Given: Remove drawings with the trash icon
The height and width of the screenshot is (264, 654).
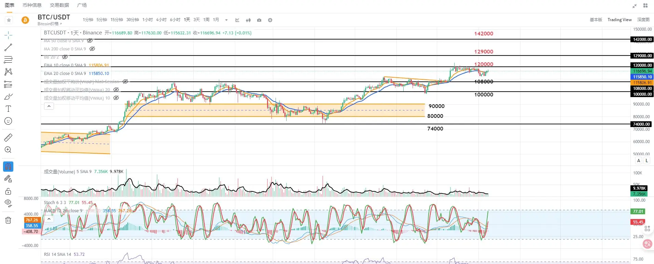Looking at the screenshot, I should pos(8,220).
